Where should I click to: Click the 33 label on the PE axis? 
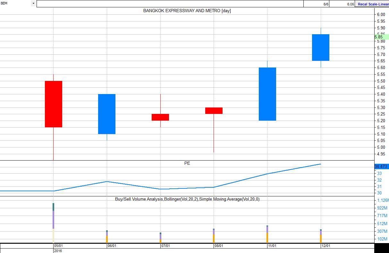379,174
